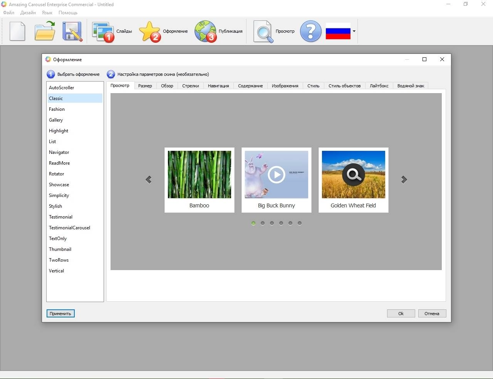Create a new project with the blank page icon

coord(17,31)
